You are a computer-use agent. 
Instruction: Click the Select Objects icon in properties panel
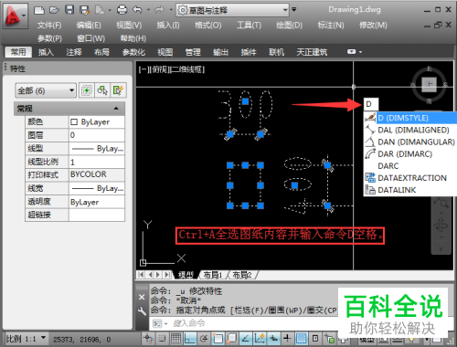pos(102,90)
